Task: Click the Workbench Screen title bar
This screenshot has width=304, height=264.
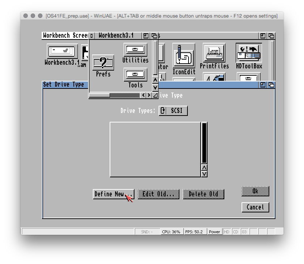Action: coord(65,36)
